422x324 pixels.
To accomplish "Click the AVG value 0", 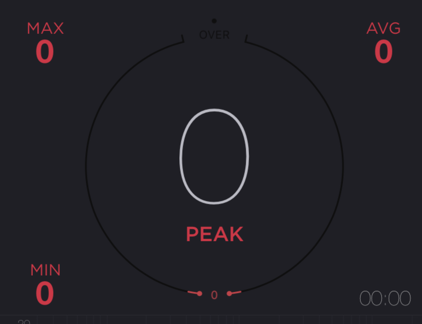I will [x=383, y=52].
